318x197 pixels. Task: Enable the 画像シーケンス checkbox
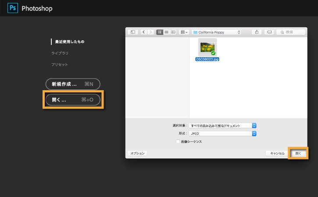click(178, 141)
